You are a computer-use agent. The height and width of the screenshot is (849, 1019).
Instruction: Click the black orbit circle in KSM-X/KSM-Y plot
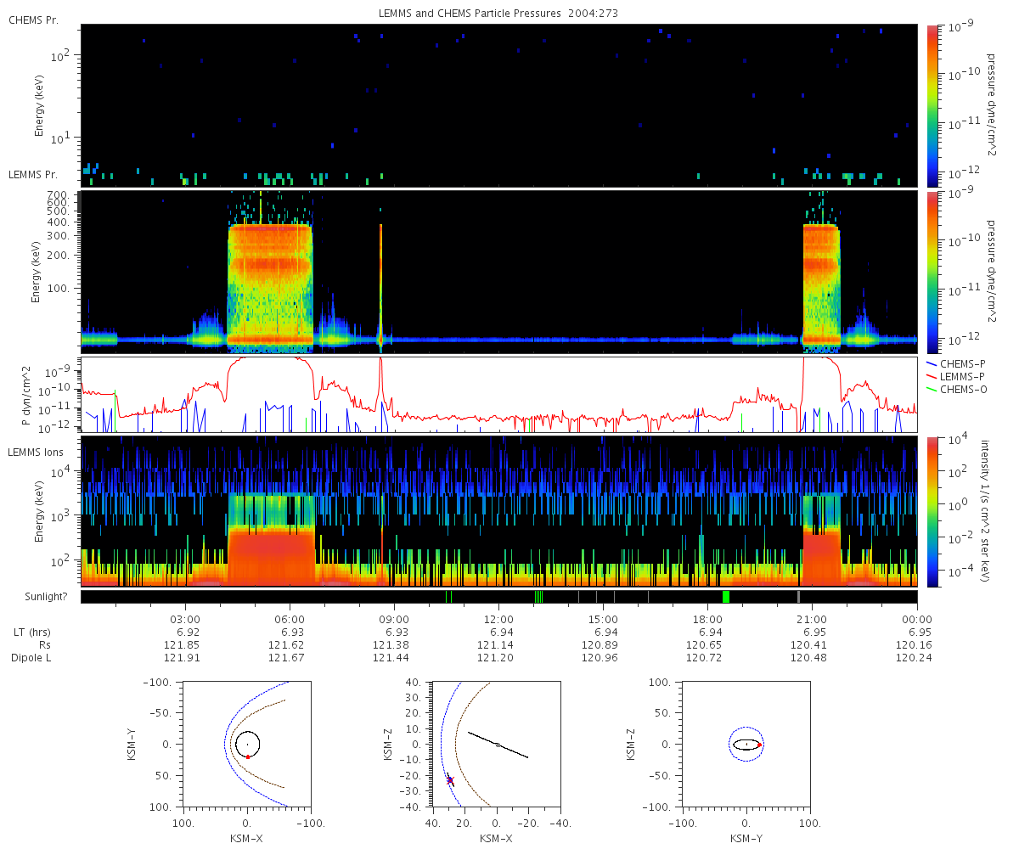pos(247,745)
